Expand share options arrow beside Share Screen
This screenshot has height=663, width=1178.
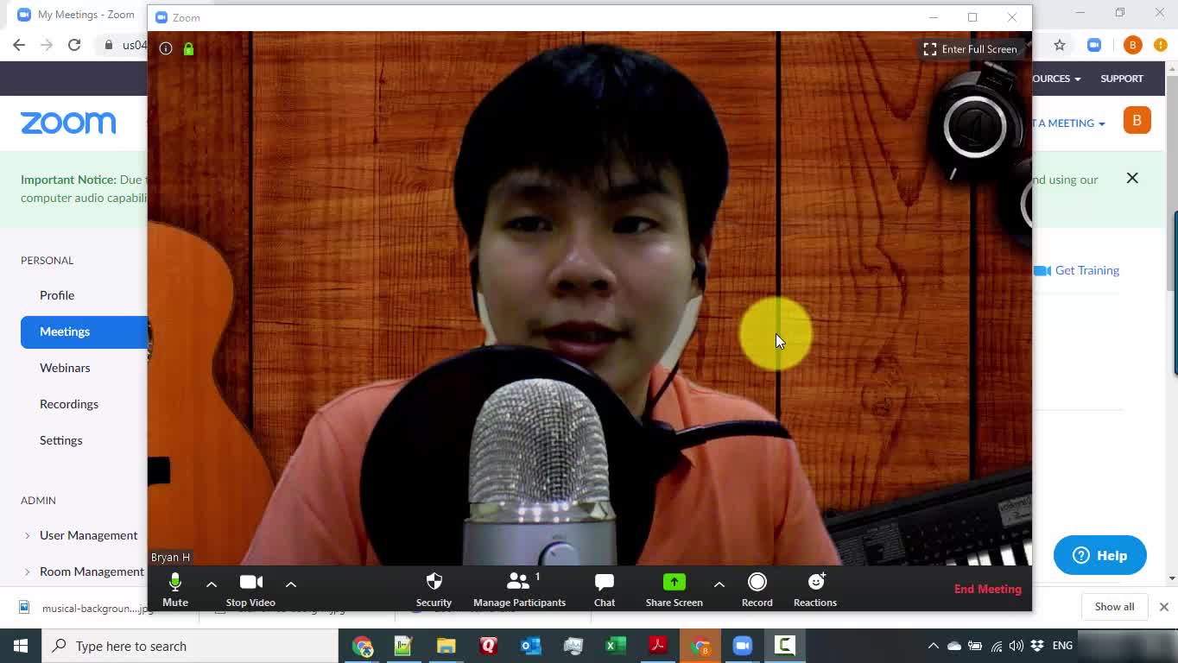pos(719,584)
